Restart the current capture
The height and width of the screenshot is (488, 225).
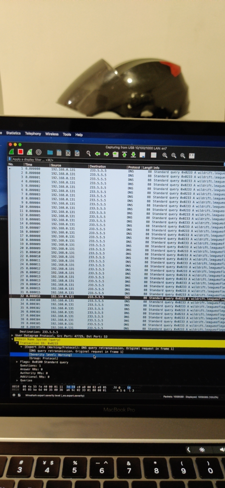tap(29, 152)
